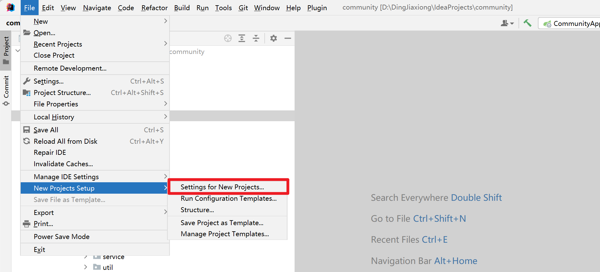Open Project Structure... entry
The width and height of the screenshot is (600, 272).
point(95,93)
